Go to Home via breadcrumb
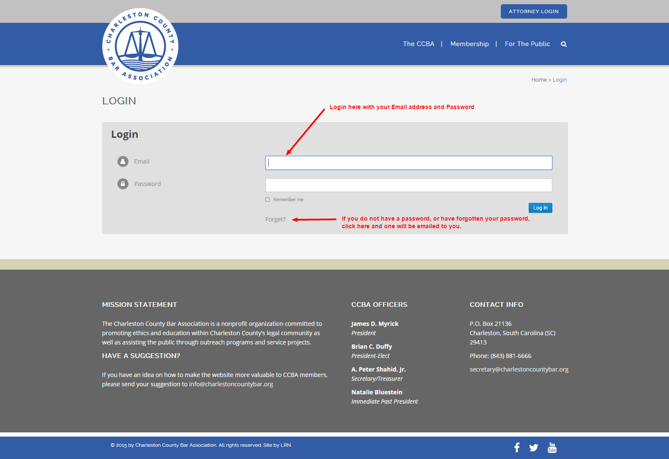Image resolution: width=669 pixels, height=459 pixels. 539,80
